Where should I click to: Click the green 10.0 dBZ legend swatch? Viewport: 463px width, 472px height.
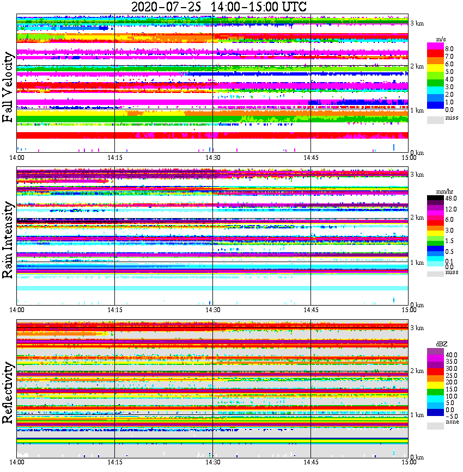[435, 392]
